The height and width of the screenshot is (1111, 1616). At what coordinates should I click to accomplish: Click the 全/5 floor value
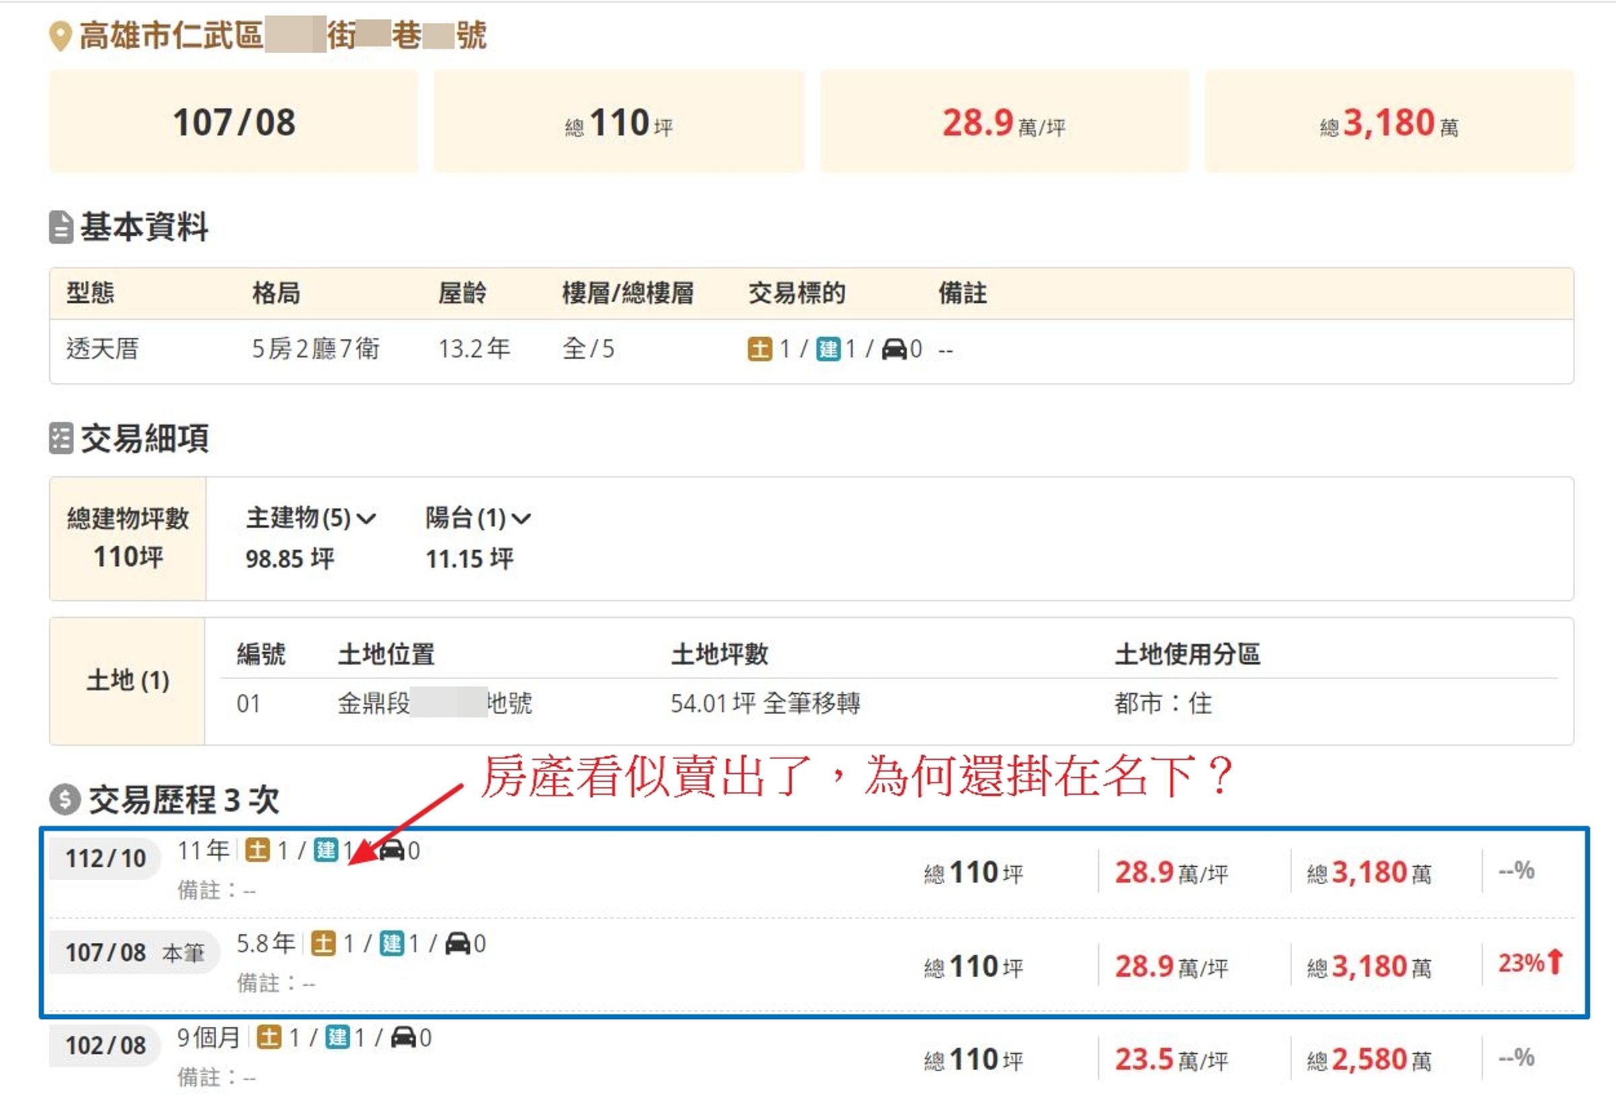(x=588, y=349)
